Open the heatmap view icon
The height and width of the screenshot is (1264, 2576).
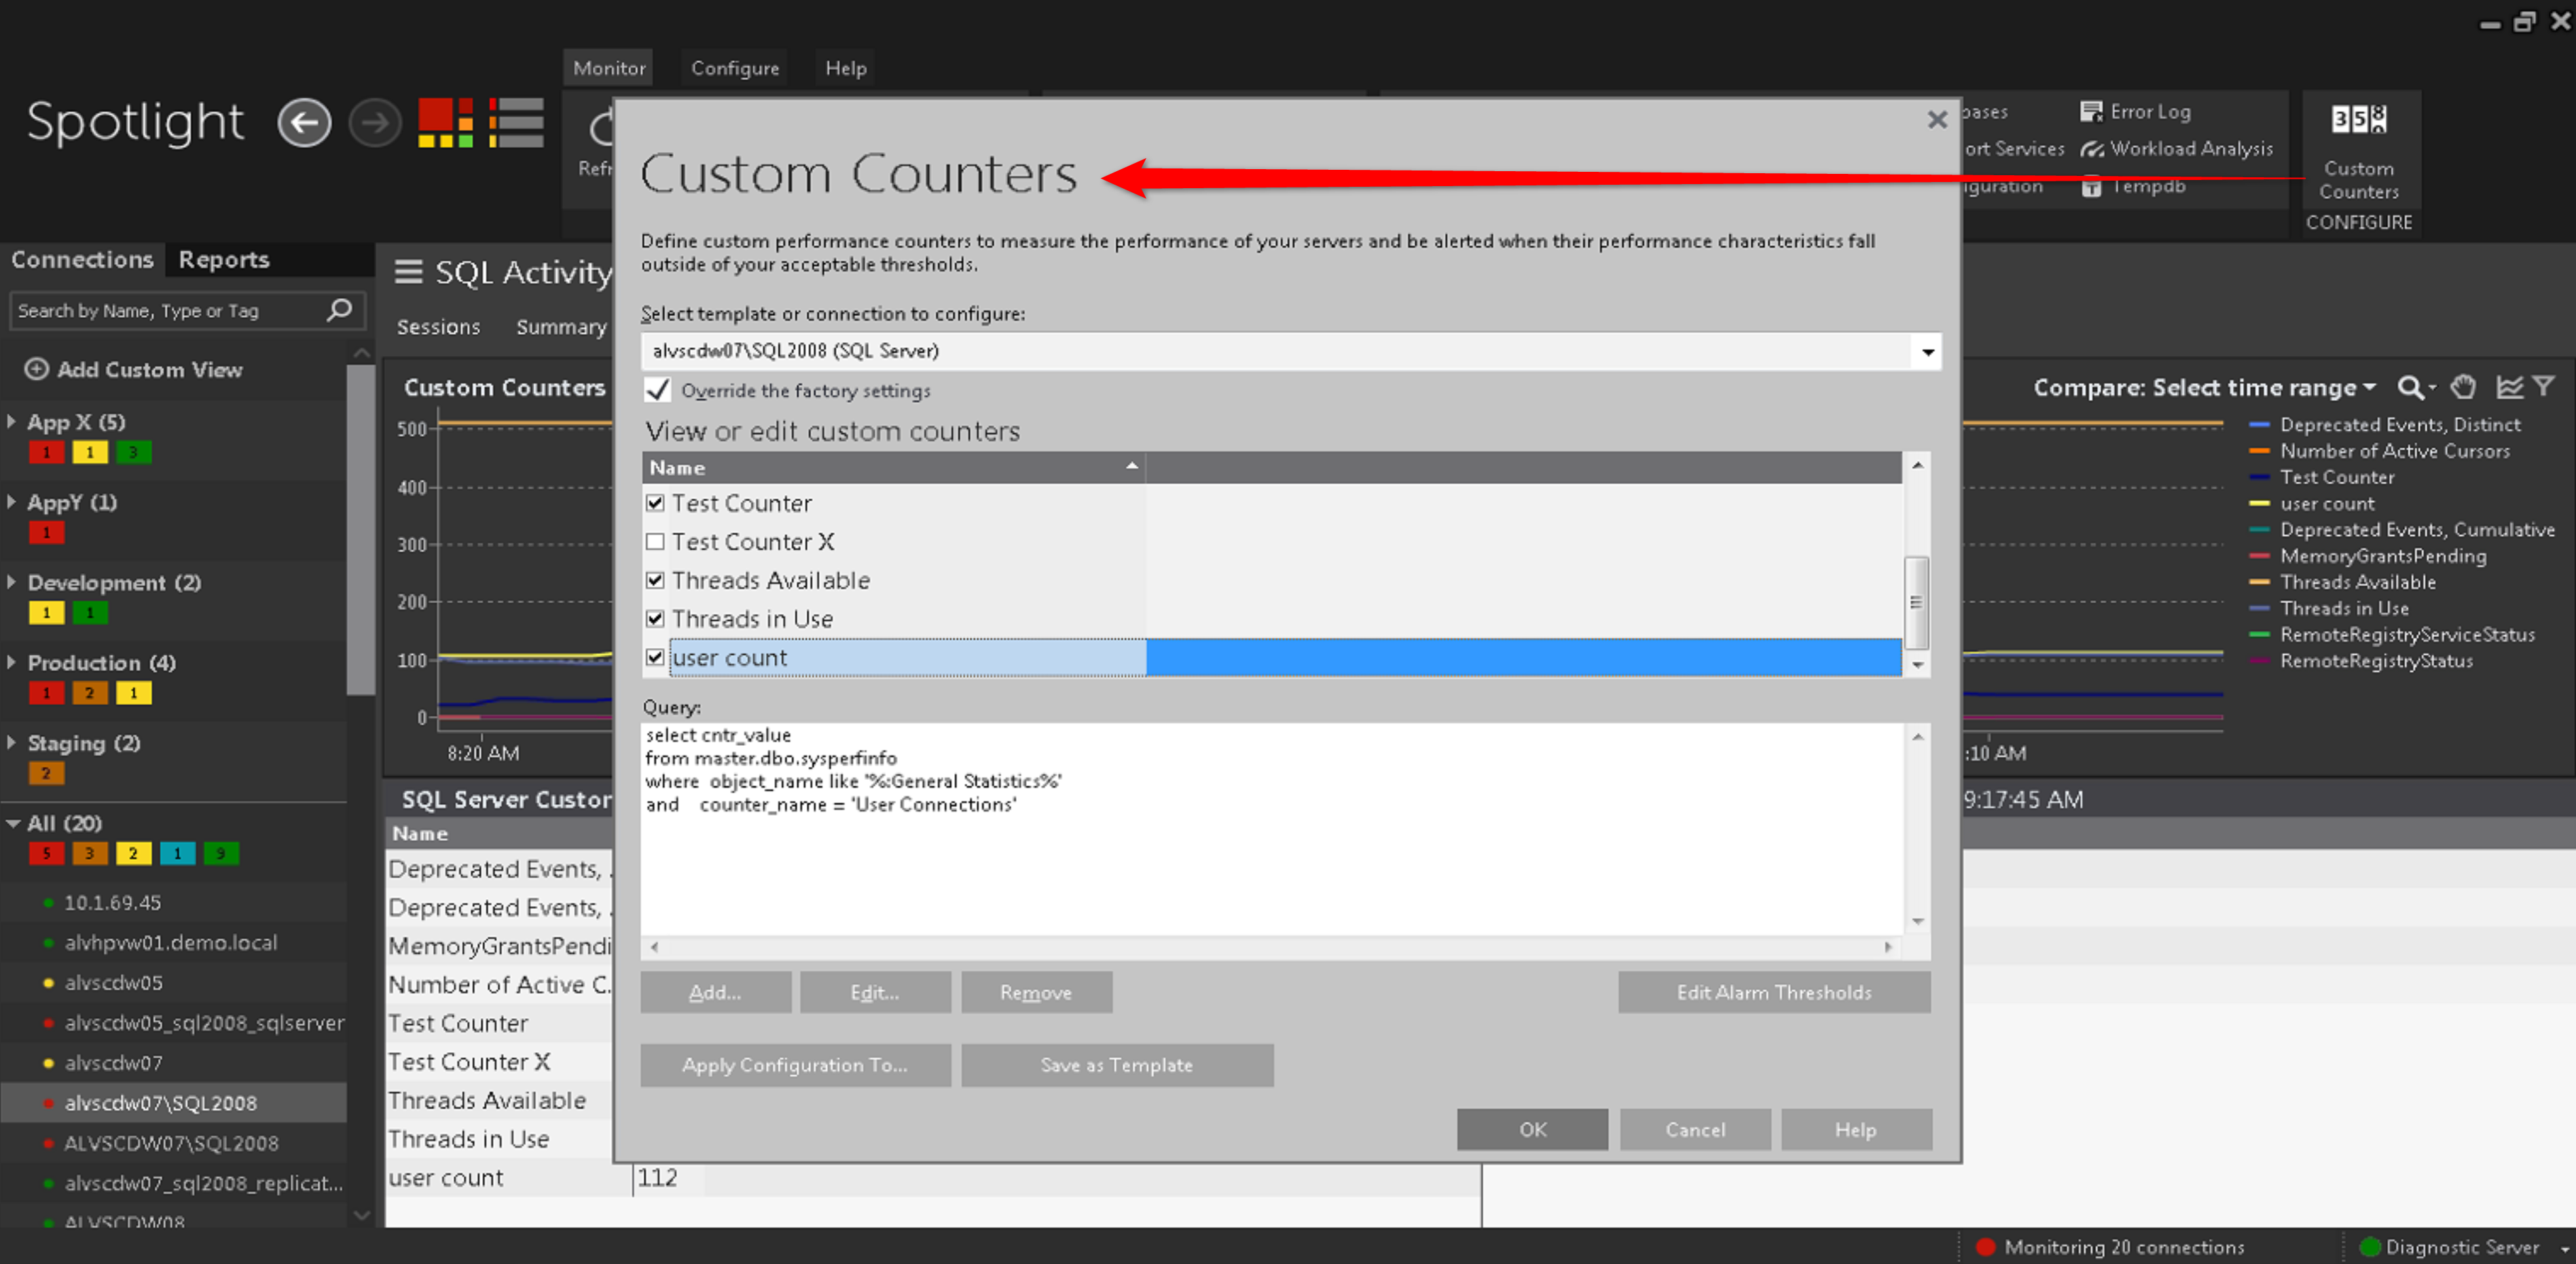445,124
